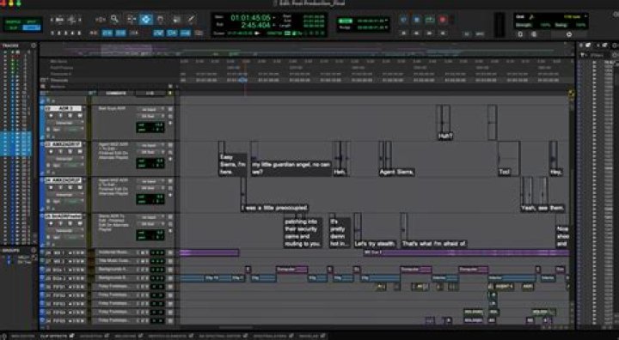Screen dimensions: 619x340
Task: Select the highlighted Selector tool
Action: (x=146, y=19)
